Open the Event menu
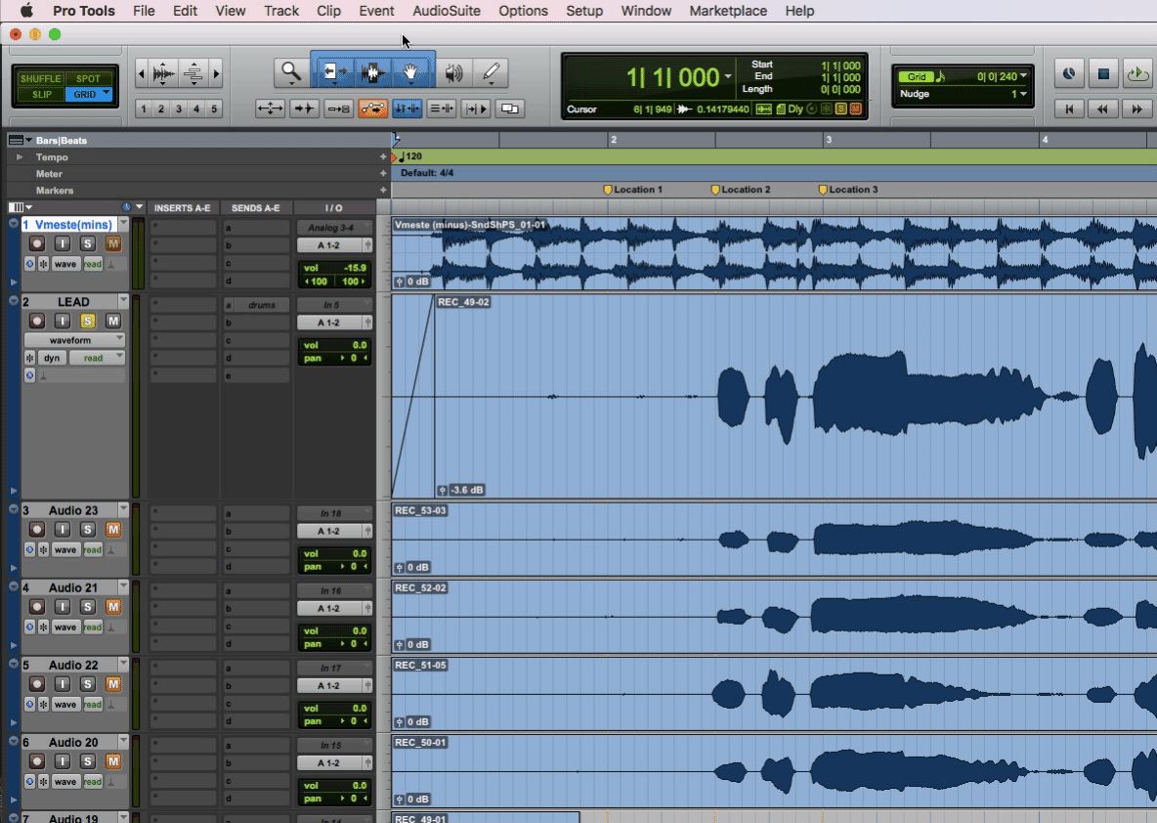Viewport: 1157px width, 823px height. coord(376,11)
